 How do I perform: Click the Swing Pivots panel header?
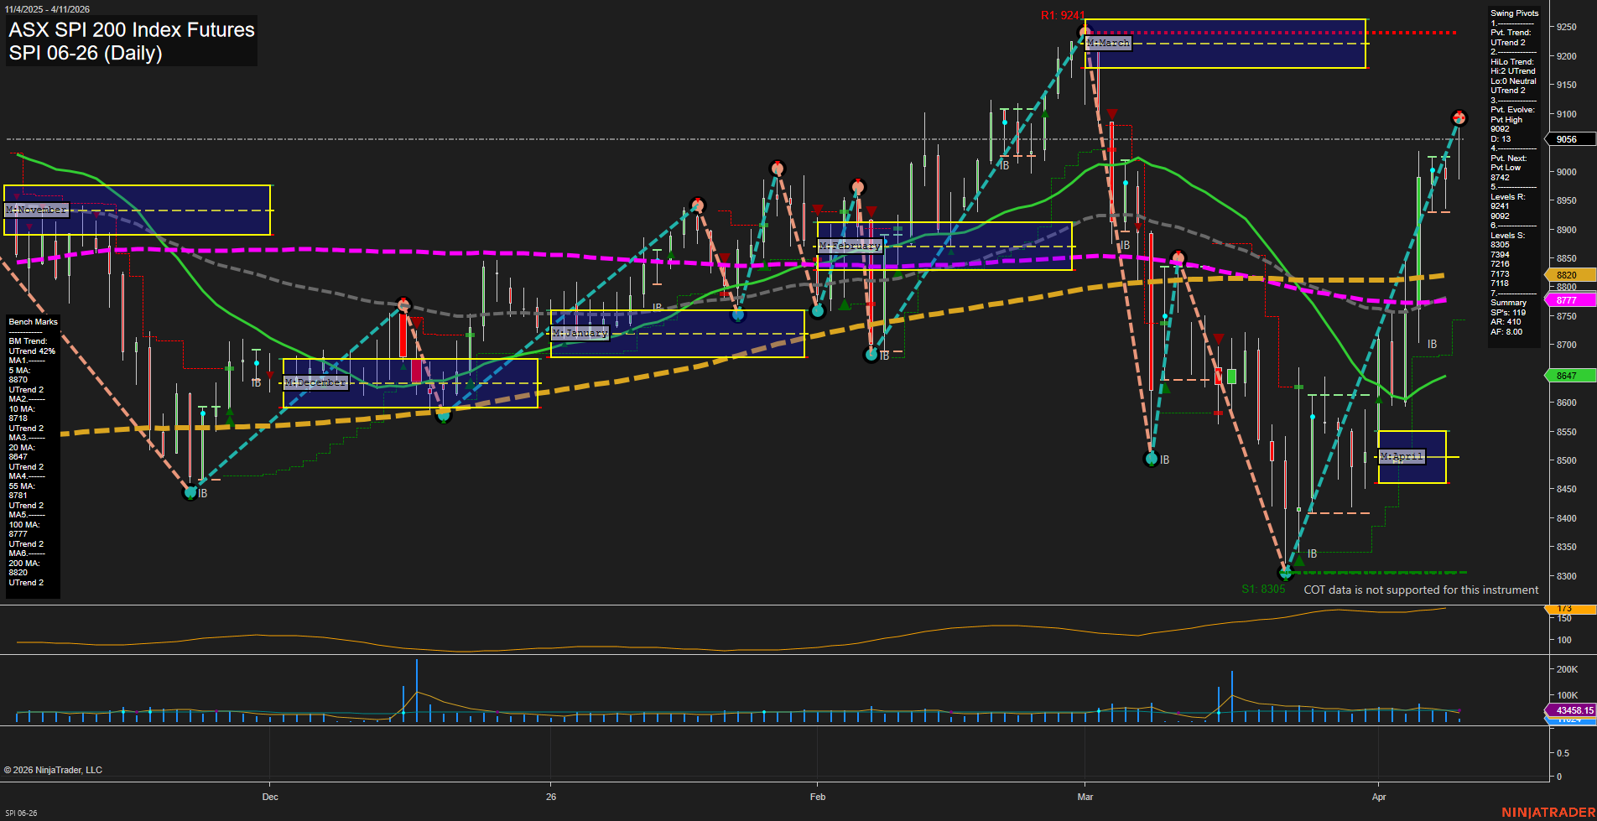tap(1515, 13)
